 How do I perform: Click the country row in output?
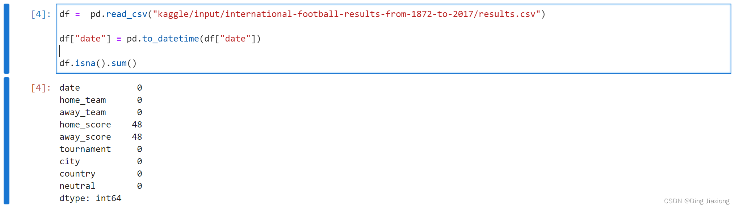[x=101, y=174]
